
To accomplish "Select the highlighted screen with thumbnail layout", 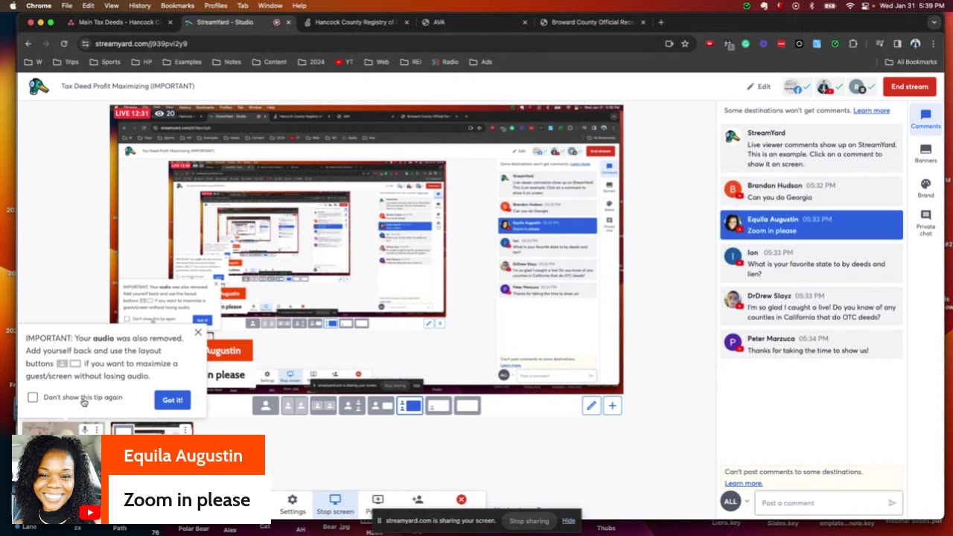I will point(409,406).
